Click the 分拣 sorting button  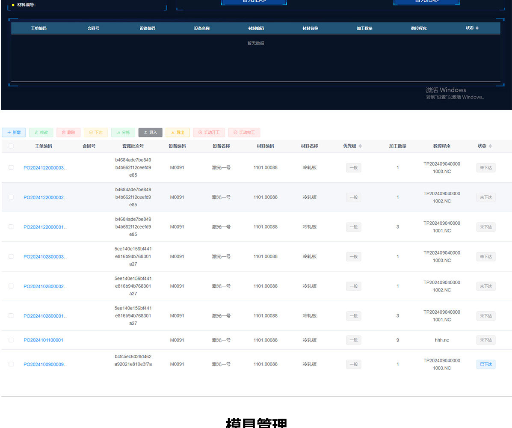coord(123,133)
